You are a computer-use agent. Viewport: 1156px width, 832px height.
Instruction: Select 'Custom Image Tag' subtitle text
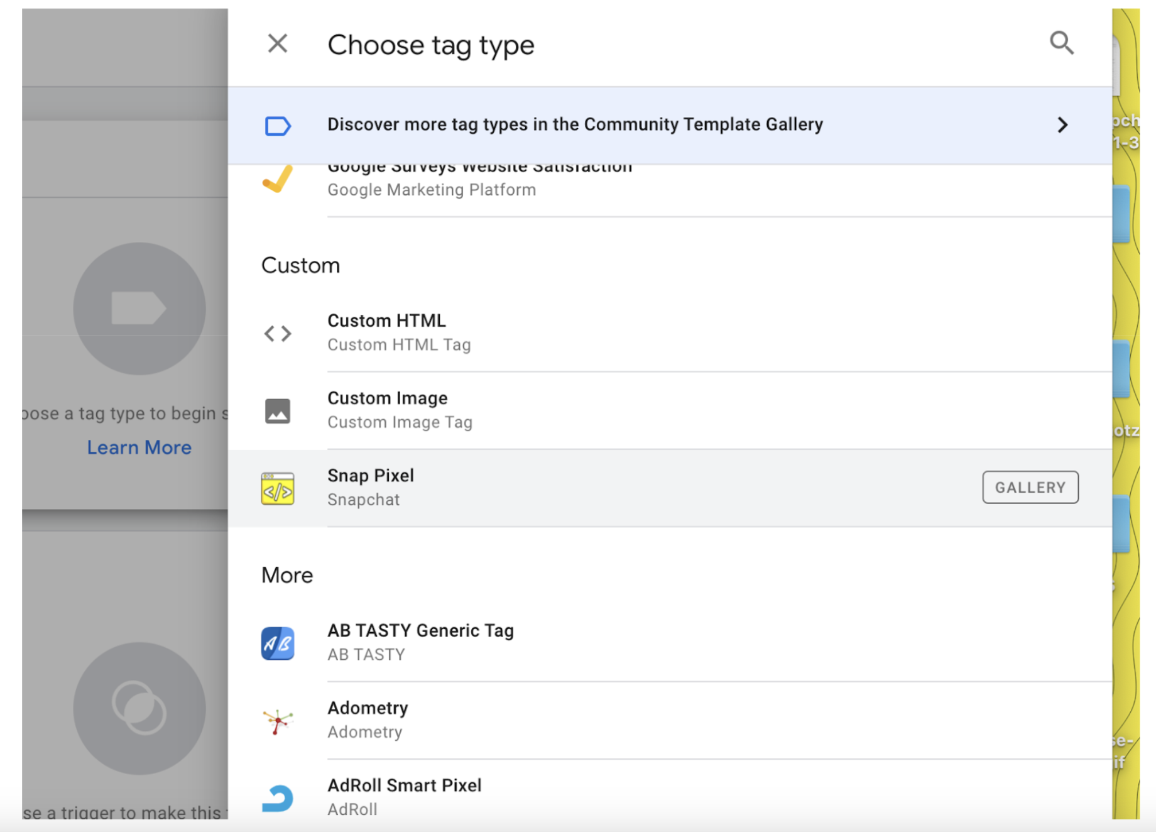[400, 422]
